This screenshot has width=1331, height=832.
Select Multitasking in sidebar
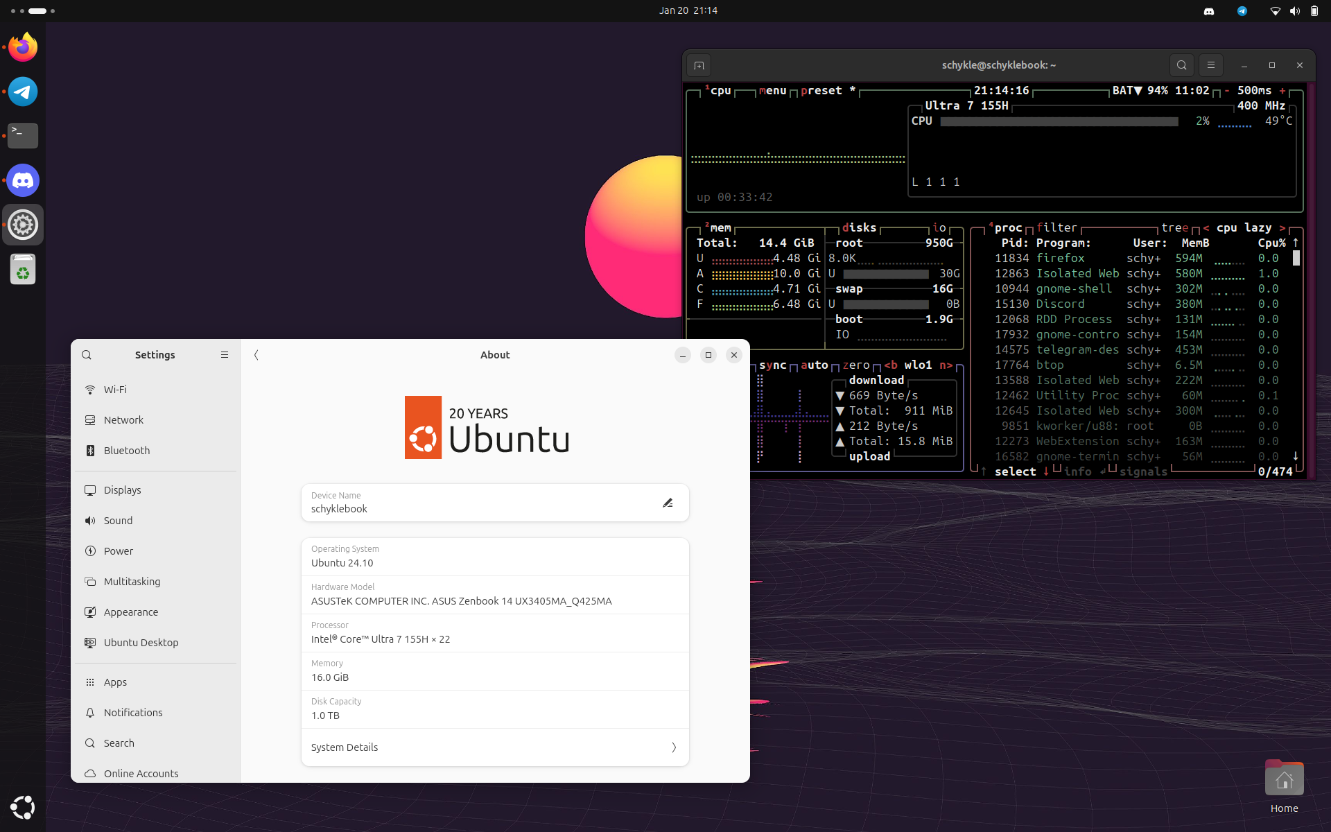point(156,582)
